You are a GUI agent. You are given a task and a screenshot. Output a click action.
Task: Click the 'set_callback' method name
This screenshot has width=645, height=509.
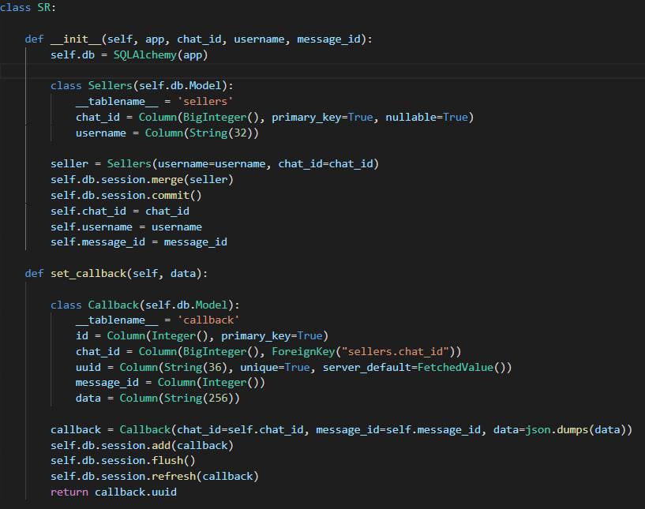click(88, 273)
